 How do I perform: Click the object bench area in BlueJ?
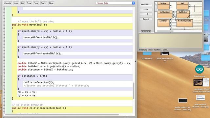(x=171, y=41)
